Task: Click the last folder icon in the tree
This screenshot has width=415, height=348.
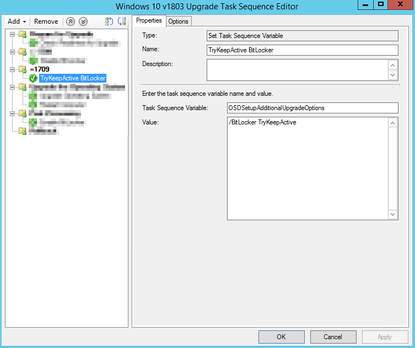Action: pos(23,131)
